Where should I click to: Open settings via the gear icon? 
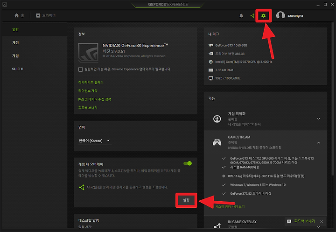pos(263,15)
